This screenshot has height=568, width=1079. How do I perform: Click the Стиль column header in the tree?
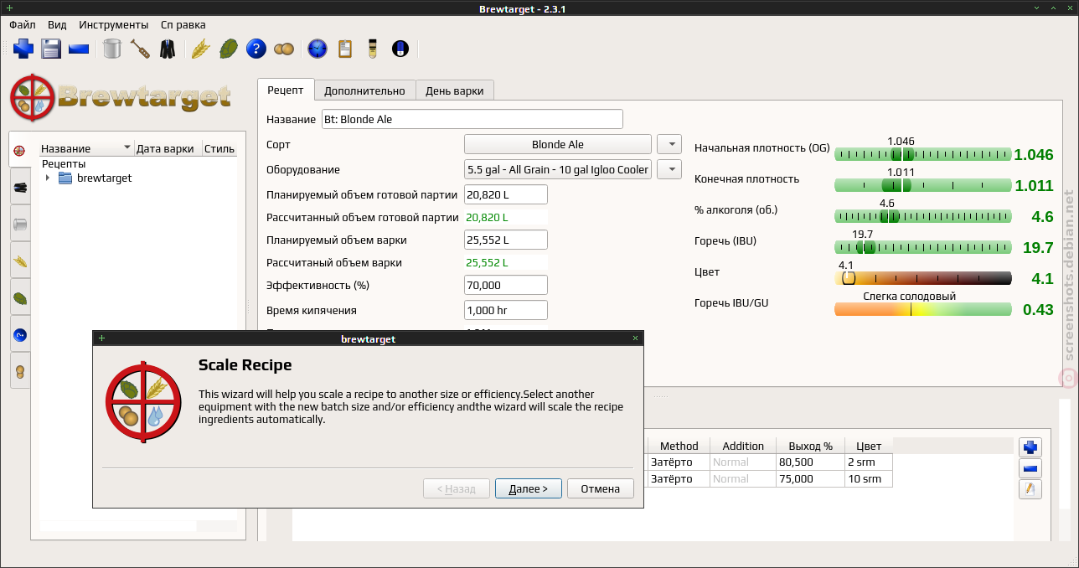[219, 149]
